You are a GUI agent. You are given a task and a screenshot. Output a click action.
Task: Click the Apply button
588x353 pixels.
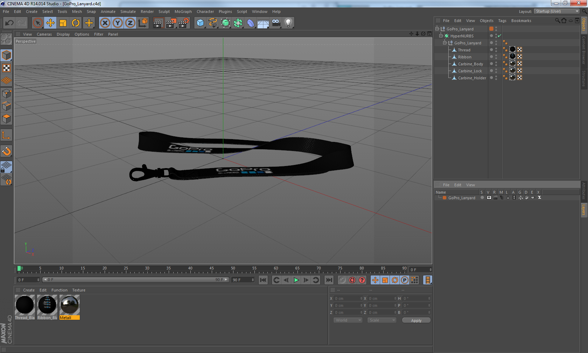pos(416,320)
